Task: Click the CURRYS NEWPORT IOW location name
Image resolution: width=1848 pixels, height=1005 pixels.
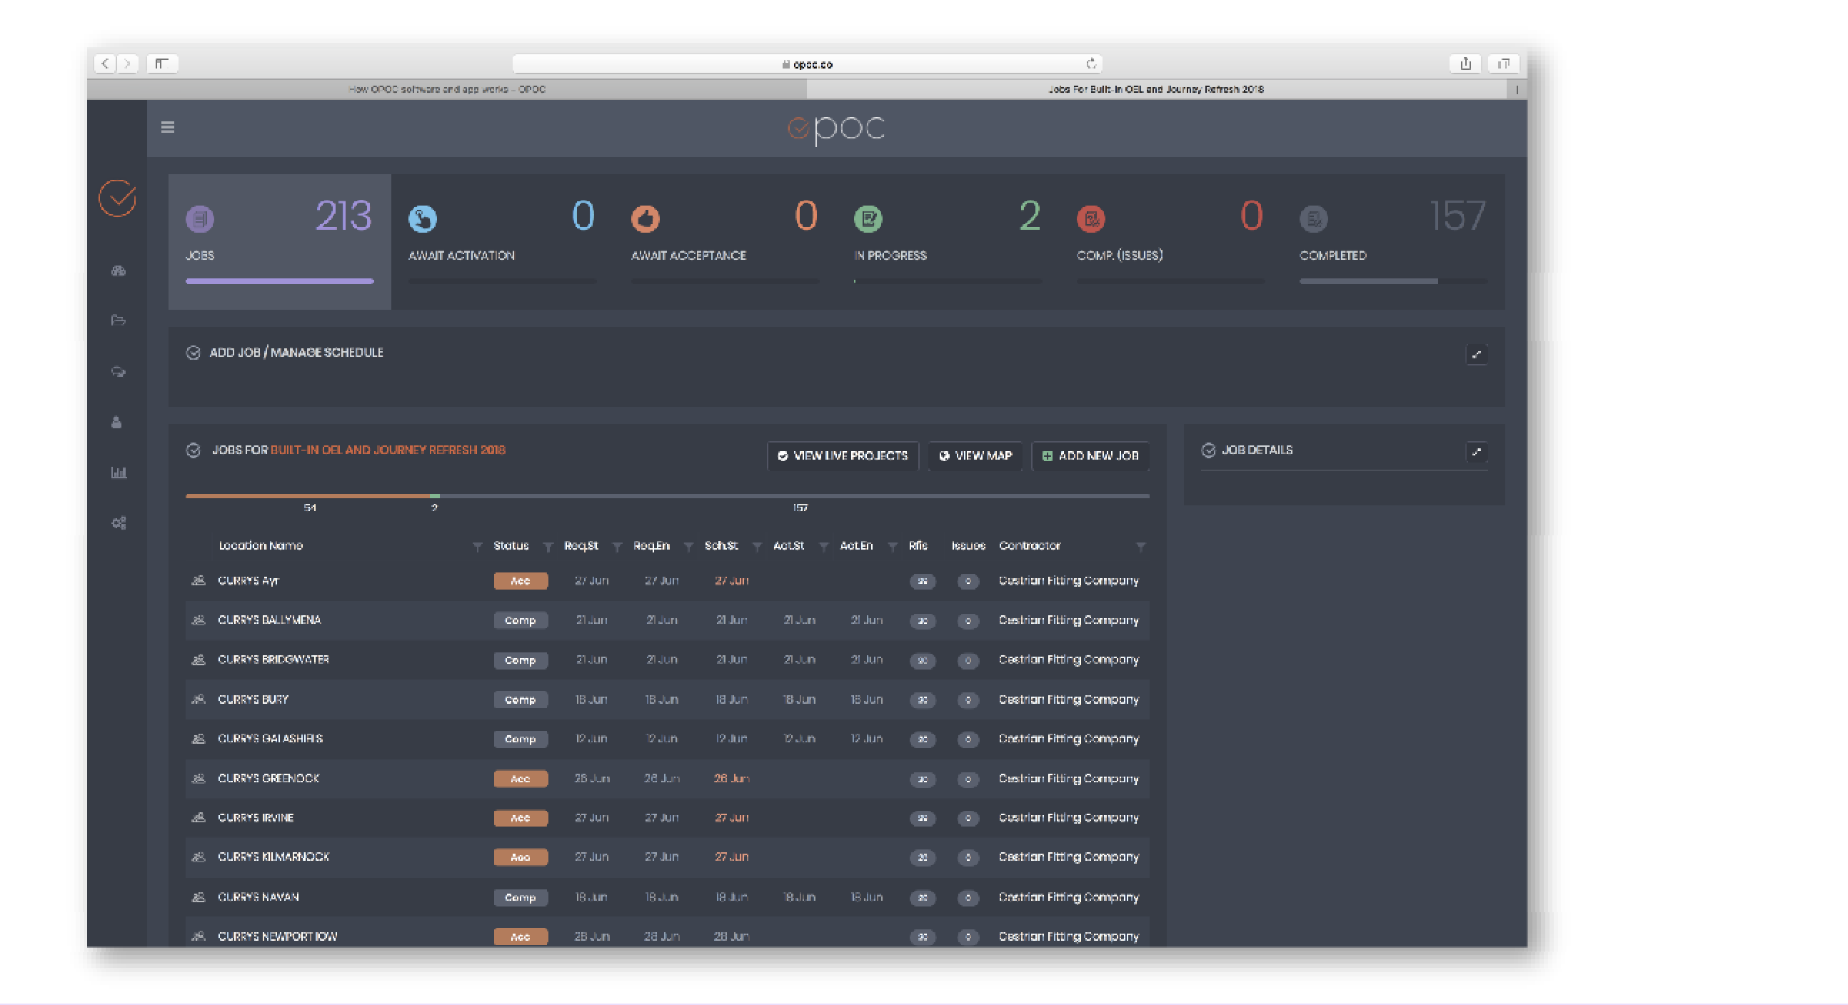Action: 278,936
